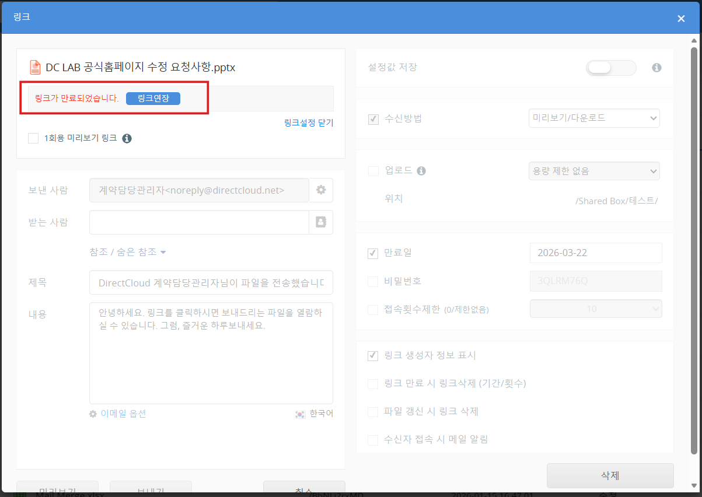Click info icon next to 1회용 미리보기 링크
702x497 pixels.
pos(127,138)
